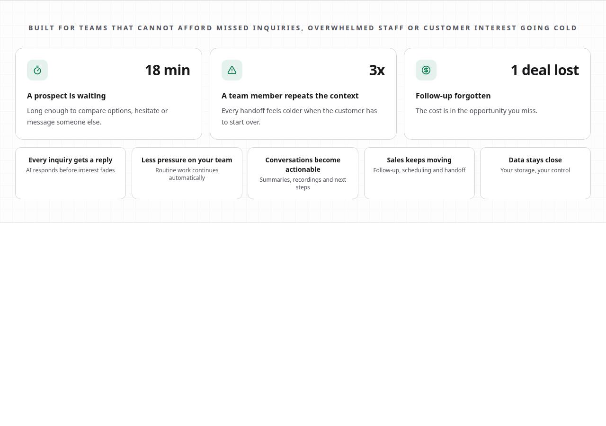Click the warning triangle icon beside 3x
This screenshot has width=606, height=426.
click(x=232, y=70)
